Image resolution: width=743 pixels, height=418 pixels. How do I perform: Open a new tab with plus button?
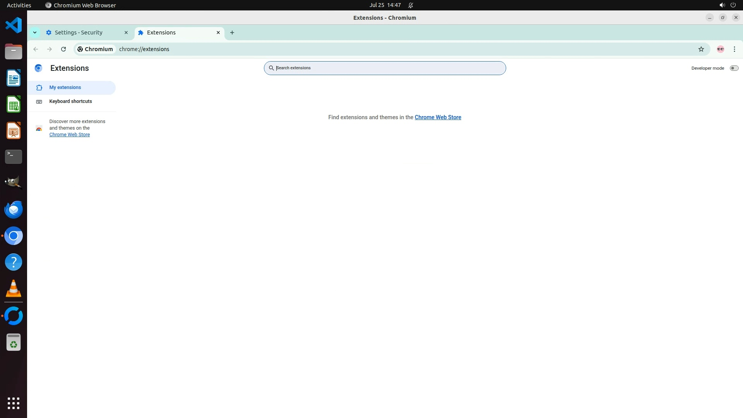pos(232,33)
